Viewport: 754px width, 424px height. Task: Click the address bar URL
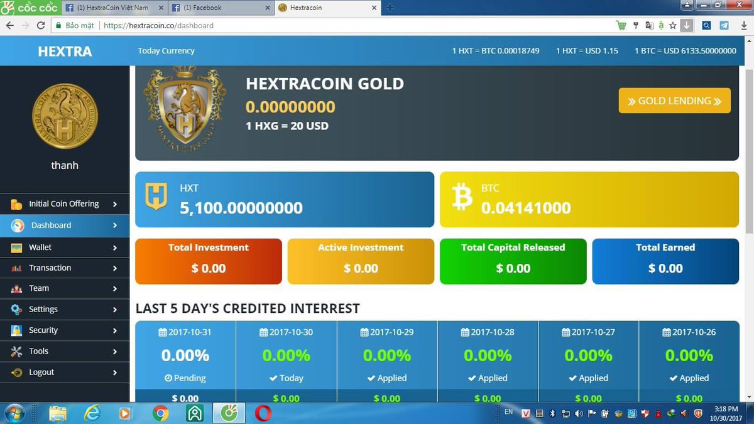point(158,26)
